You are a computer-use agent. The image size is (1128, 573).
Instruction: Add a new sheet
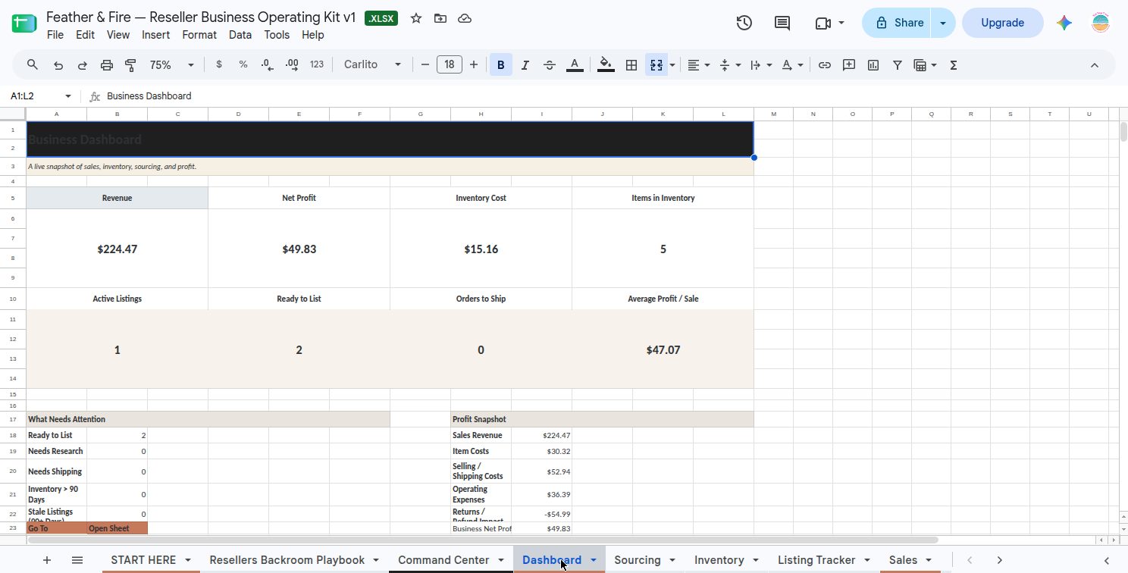click(47, 560)
